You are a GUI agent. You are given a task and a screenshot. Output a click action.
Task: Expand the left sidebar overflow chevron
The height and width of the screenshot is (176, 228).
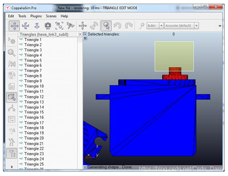[11, 167]
